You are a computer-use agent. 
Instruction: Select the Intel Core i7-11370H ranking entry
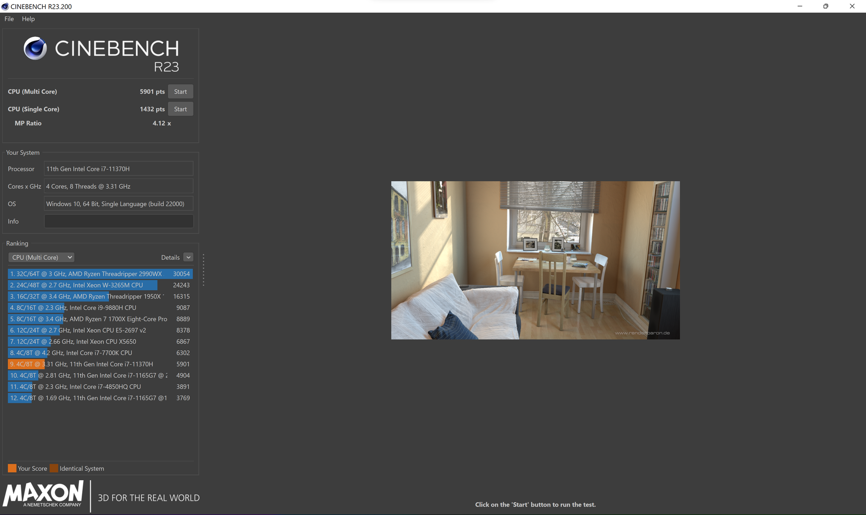pyautogui.click(x=100, y=363)
